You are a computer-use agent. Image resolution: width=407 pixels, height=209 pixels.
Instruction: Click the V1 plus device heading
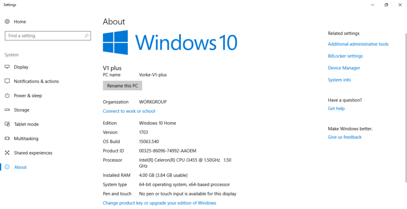point(112,68)
